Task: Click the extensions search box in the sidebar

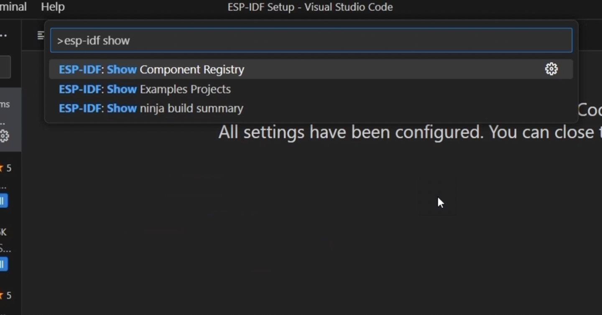Action: point(5,67)
